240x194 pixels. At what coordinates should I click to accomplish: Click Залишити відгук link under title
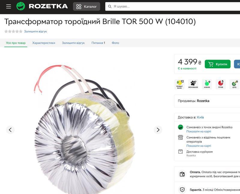pyautogui.click(x=35, y=31)
